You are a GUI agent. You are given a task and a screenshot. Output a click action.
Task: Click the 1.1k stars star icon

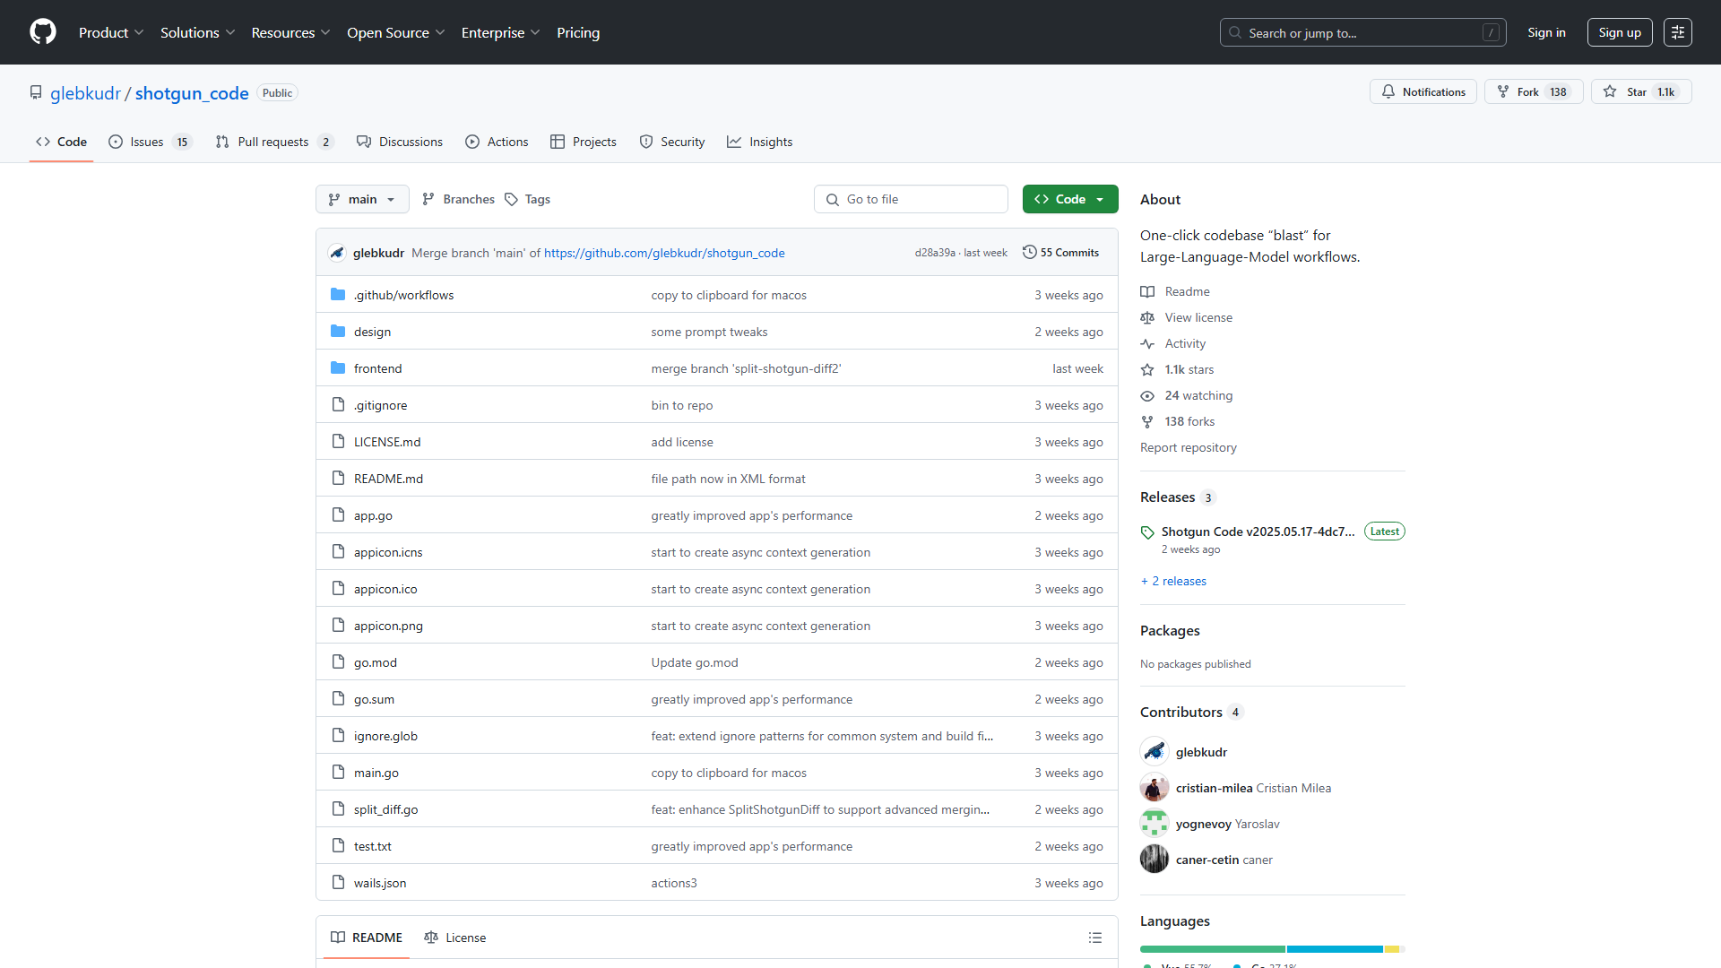point(1147,369)
